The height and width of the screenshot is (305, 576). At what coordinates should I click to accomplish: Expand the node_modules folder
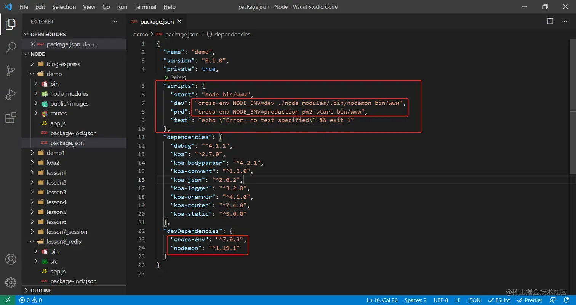click(74, 93)
